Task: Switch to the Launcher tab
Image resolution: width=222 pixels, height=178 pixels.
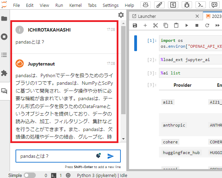Action: (x=147, y=16)
